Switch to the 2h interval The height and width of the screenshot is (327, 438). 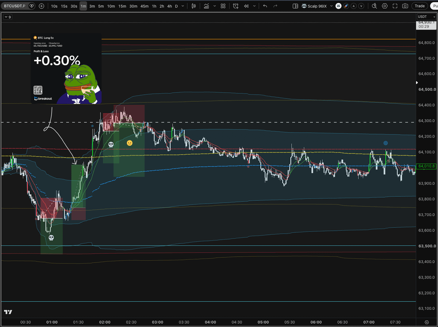click(x=162, y=6)
